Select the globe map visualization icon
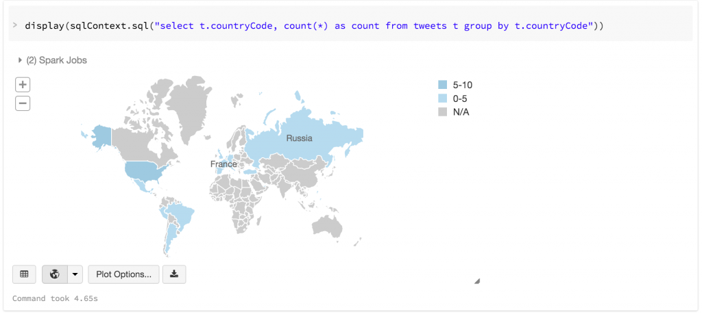Screen dimensions: 702x314 pos(55,274)
